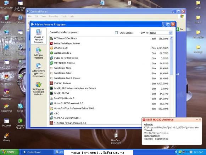Open the Skype desktop shortcut
Image resolution: width=206 pixels, height=155 pixels.
20,108
